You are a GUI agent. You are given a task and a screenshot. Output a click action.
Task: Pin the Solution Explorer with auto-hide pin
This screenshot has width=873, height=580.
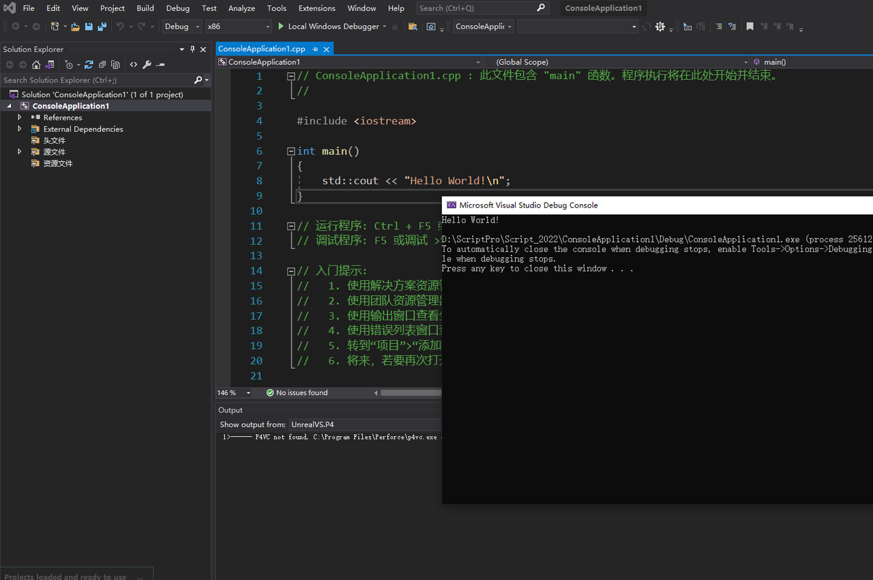pyautogui.click(x=192, y=49)
